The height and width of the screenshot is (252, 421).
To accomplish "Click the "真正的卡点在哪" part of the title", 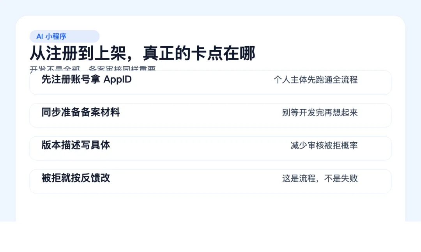I will pos(199,53).
